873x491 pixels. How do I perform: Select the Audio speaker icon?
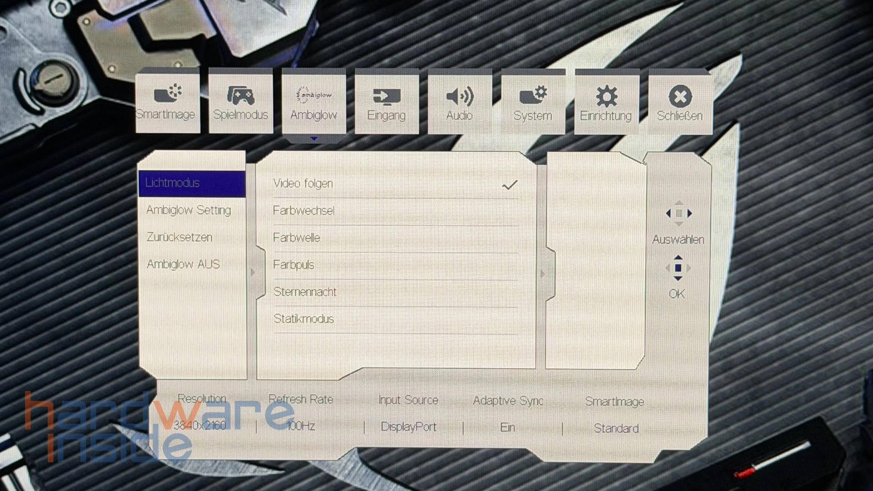click(x=460, y=96)
